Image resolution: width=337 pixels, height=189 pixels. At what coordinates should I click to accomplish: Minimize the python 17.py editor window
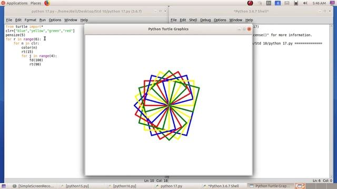(155, 11)
